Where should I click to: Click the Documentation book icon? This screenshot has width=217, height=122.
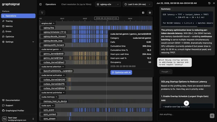(3, 100)
